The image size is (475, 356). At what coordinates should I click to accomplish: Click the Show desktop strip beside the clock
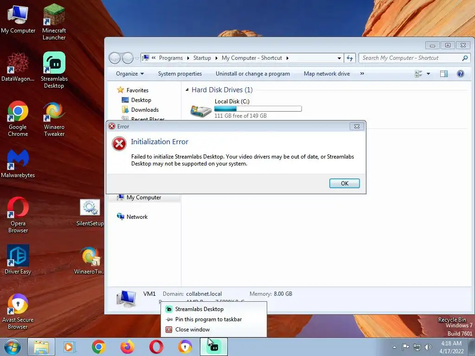coord(472,347)
